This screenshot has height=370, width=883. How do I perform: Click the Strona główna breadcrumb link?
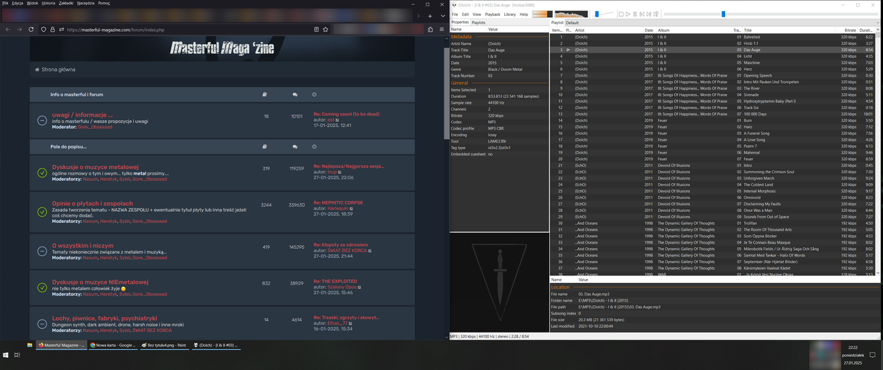pos(59,70)
